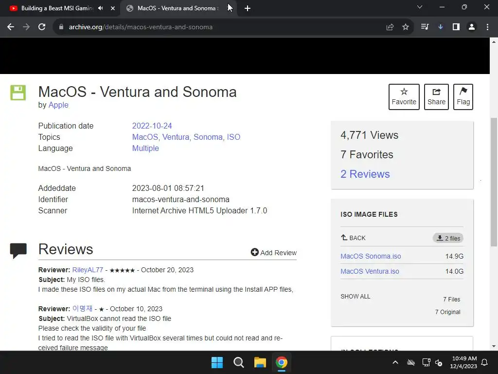Download all with 2 files button

coord(448,238)
